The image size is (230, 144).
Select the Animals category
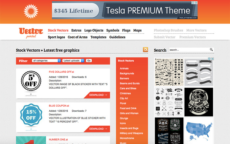click(124, 68)
